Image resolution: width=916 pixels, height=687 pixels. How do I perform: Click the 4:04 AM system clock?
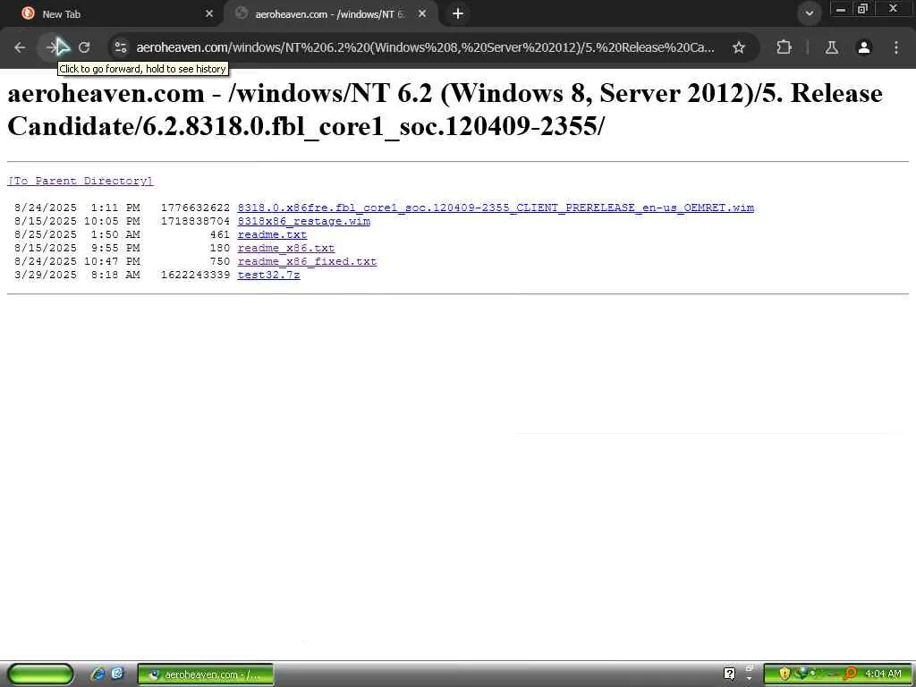[x=883, y=674]
